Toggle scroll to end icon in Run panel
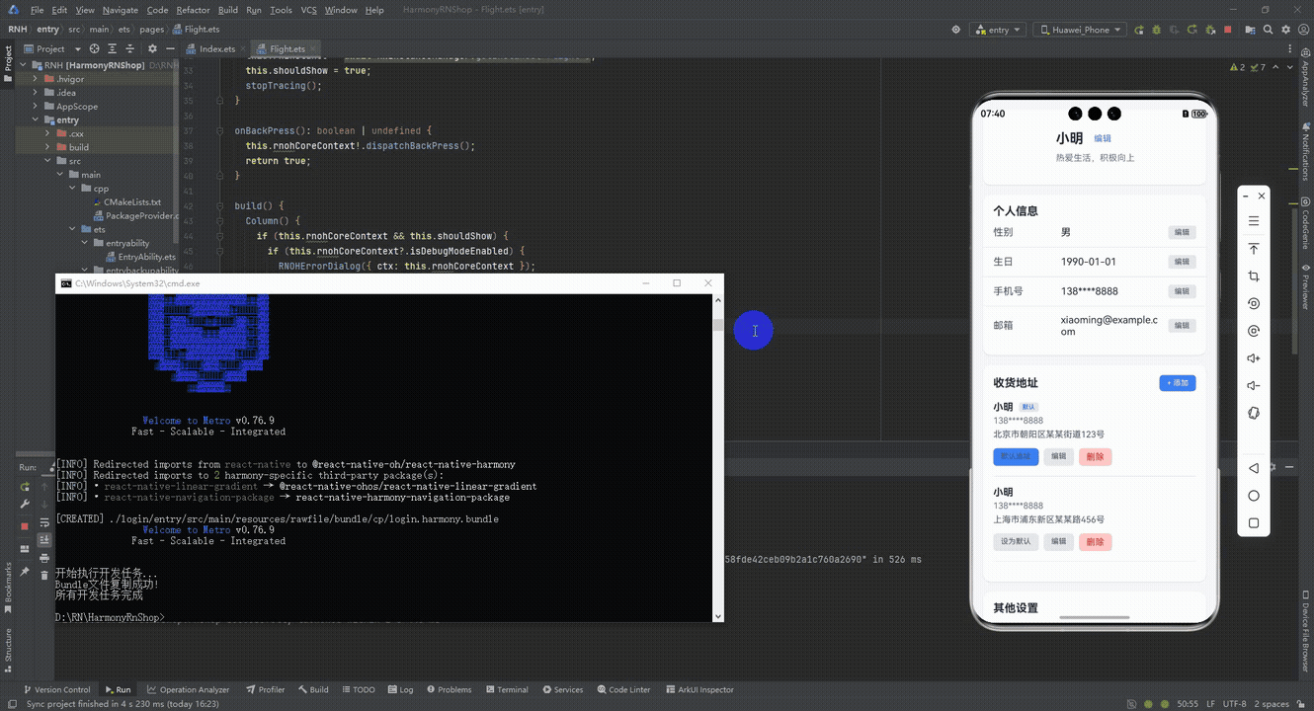This screenshot has height=711, width=1314. tap(44, 540)
